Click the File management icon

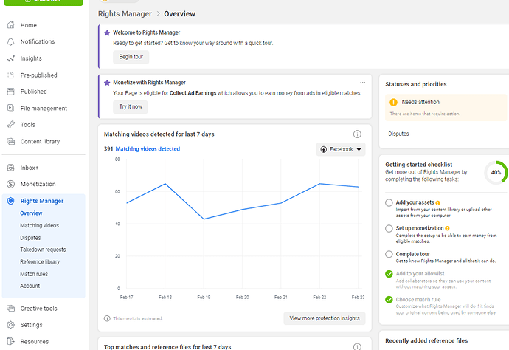pyautogui.click(x=11, y=109)
